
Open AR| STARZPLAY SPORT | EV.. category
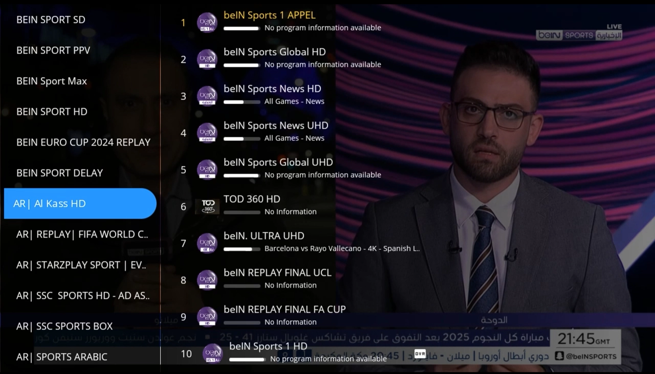point(81,265)
